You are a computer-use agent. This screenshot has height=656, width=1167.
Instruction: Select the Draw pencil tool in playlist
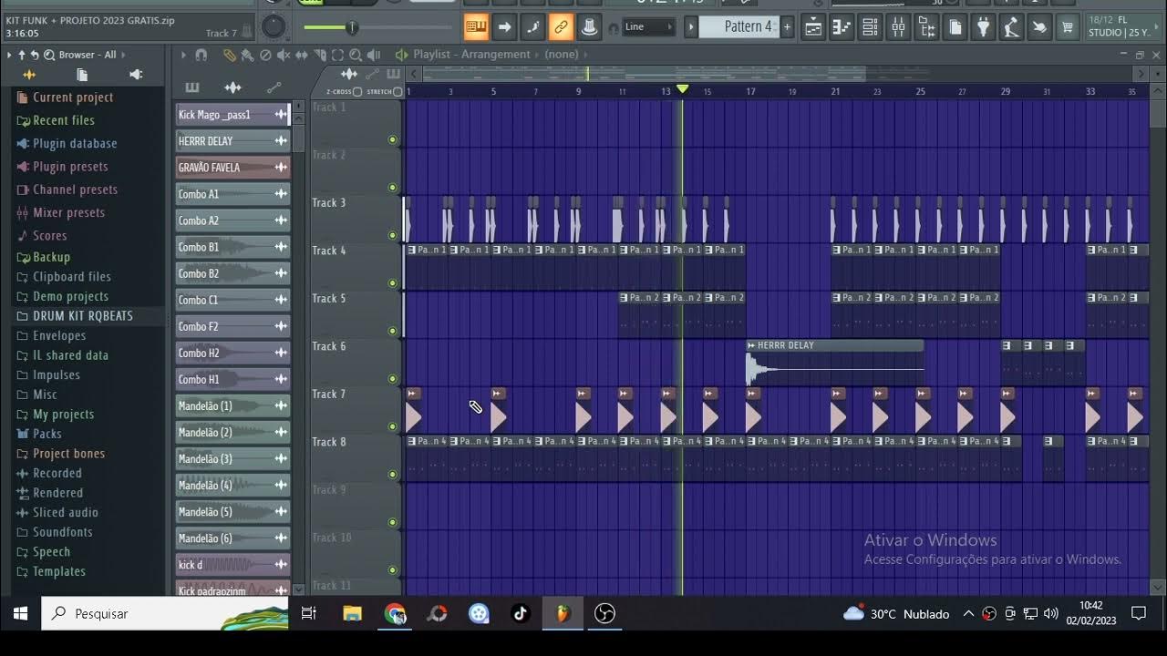tap(229, 56)
